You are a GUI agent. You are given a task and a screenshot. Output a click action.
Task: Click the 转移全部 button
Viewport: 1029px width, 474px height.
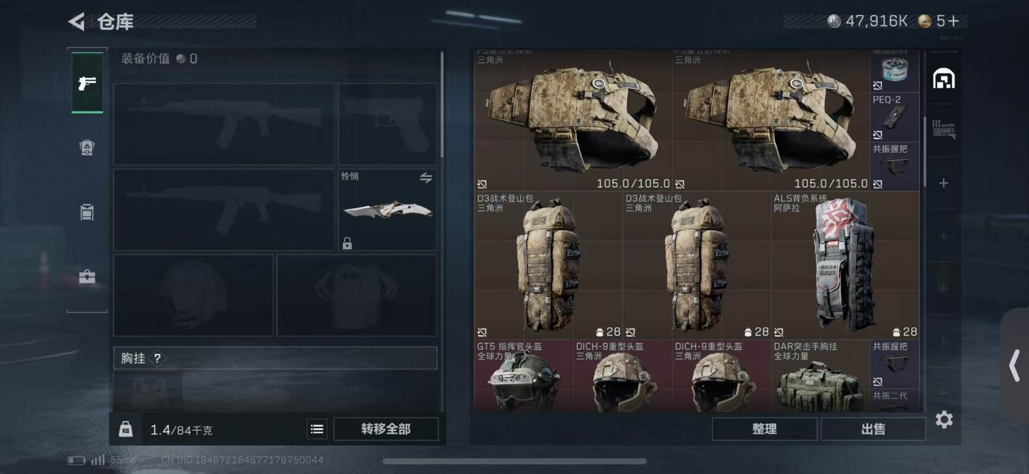[x=386, y=429]
